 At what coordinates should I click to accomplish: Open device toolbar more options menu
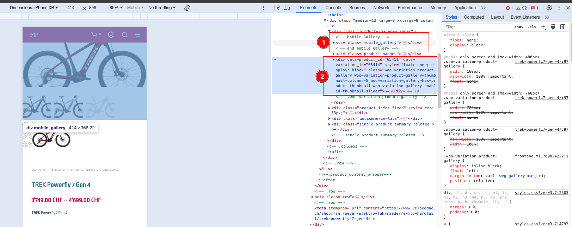[x=264, y=8]
